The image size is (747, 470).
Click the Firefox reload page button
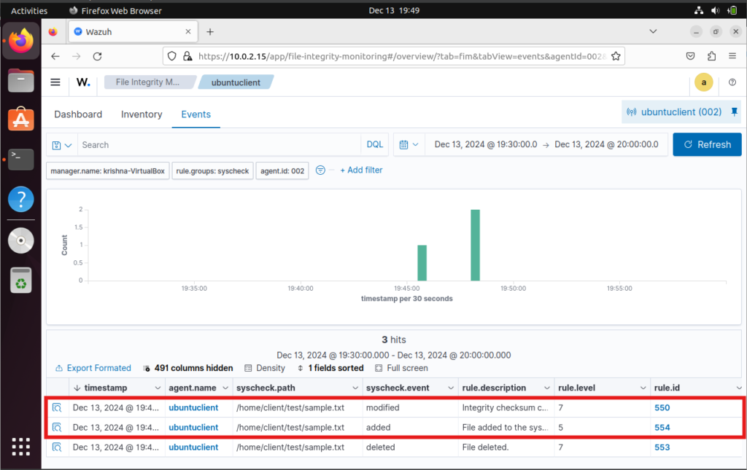pos(97,56)
